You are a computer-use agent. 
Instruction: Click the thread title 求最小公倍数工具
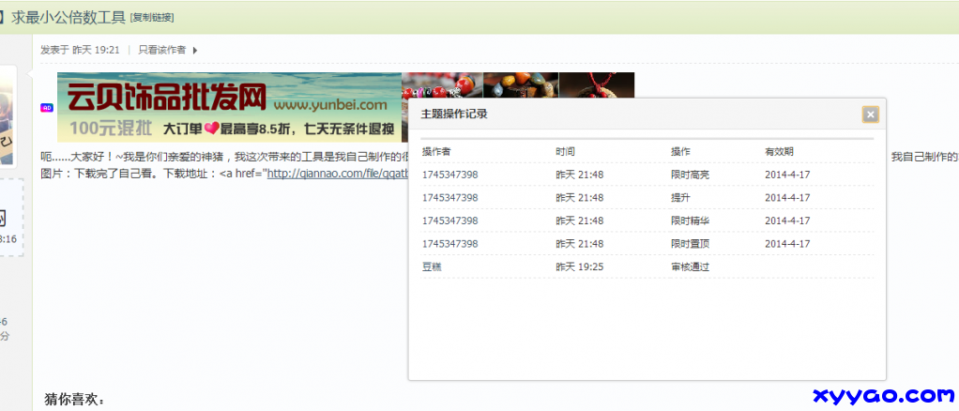coord(68,17)
